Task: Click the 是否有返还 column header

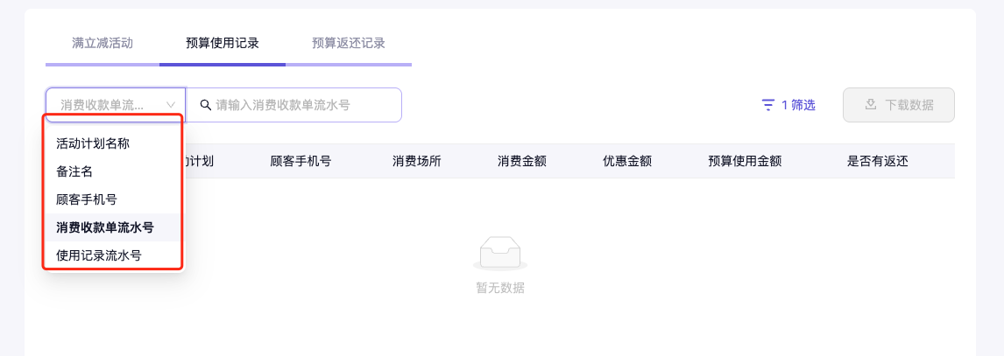Action: coord(877,161)
